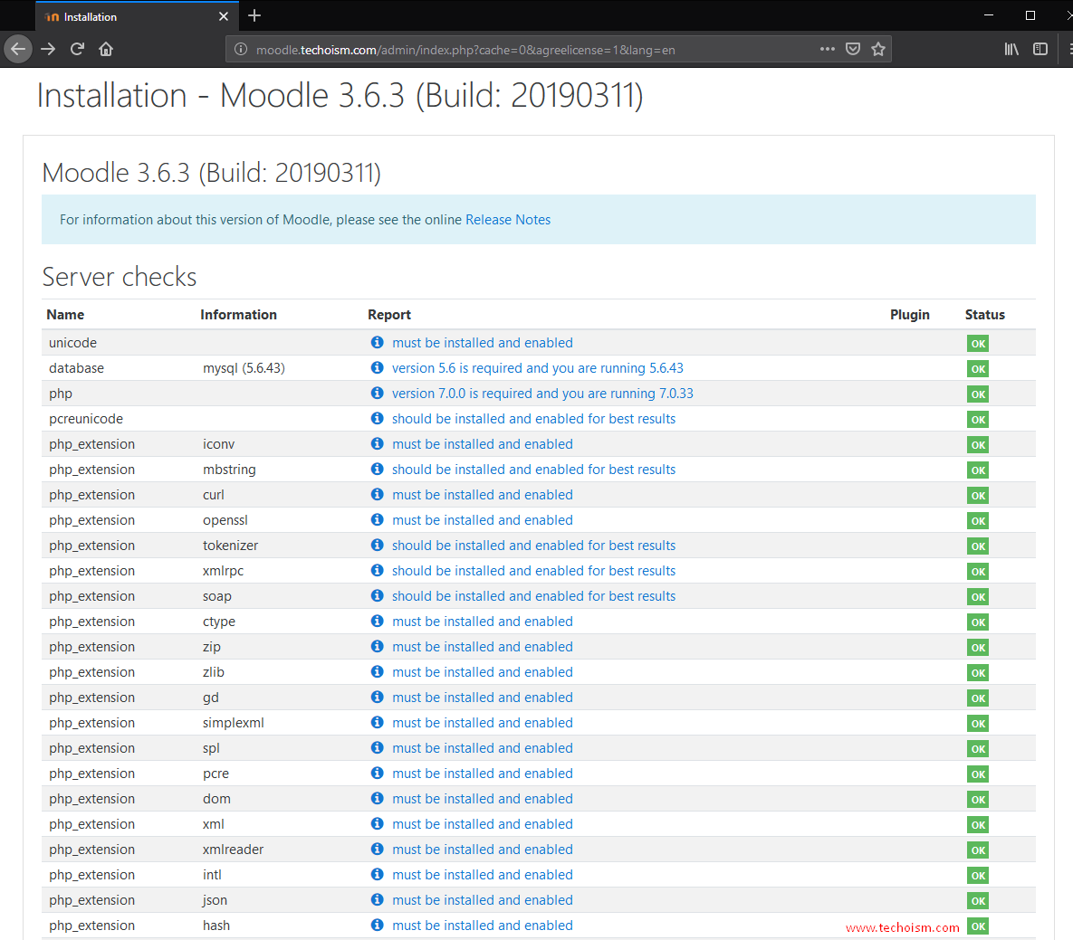Click info icon in zip row
Image resolution: width=1073 pixels, height=940 pixels.
pyautogui.click(x=377, y=645)
